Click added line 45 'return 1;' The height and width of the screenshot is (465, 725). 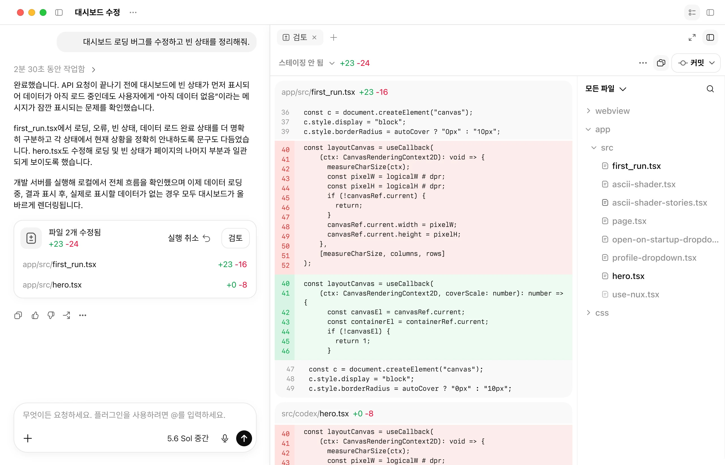point(423,341)
